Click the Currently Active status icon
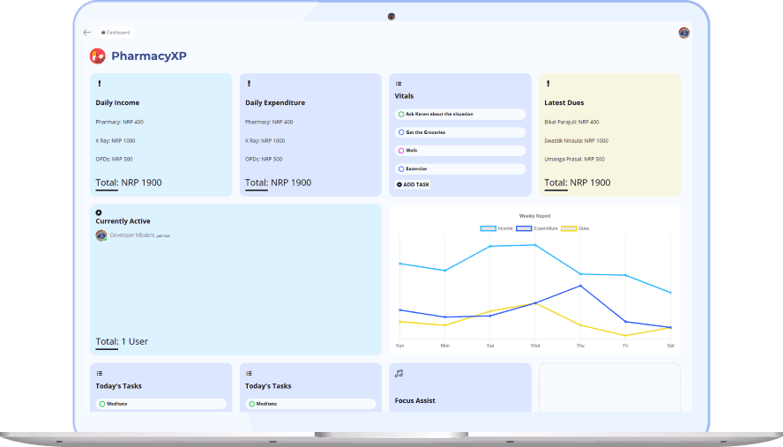This screenshot has height=447, width=783. tap(99, 212)
